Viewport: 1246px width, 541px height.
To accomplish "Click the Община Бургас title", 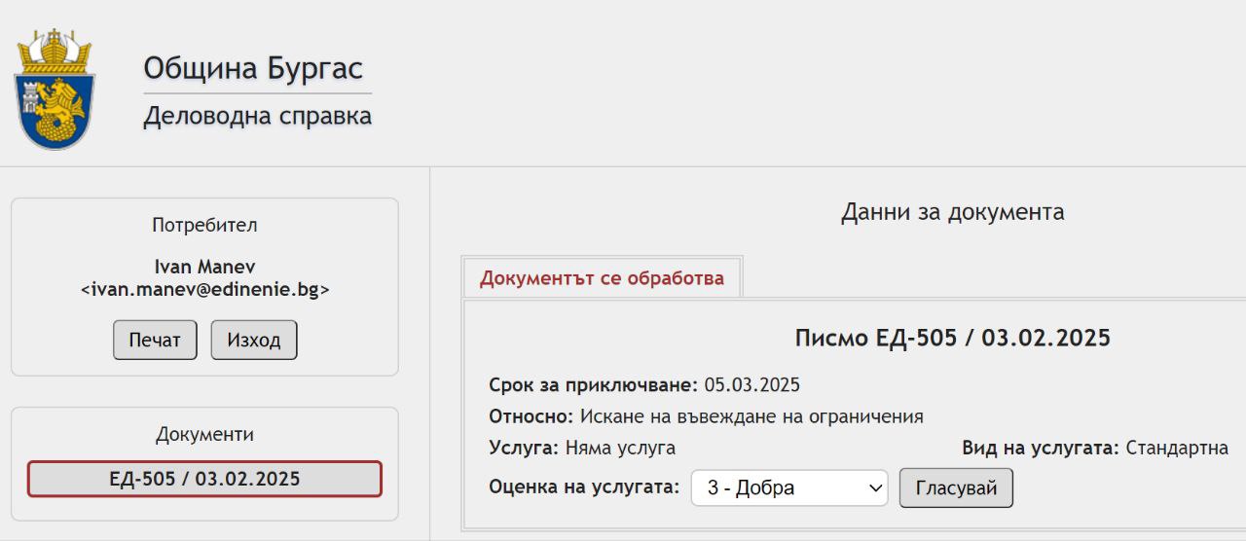I will (x=253, y=69).
